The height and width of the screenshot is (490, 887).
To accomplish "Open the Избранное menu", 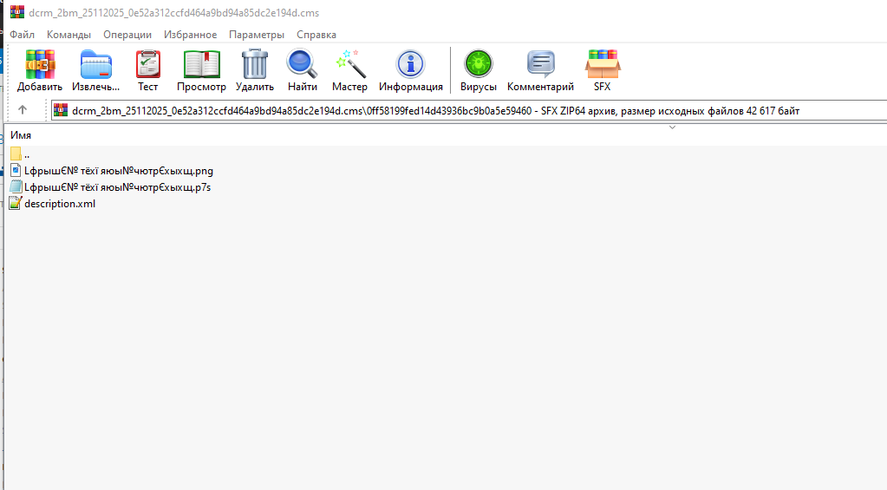I will [190, 35].
